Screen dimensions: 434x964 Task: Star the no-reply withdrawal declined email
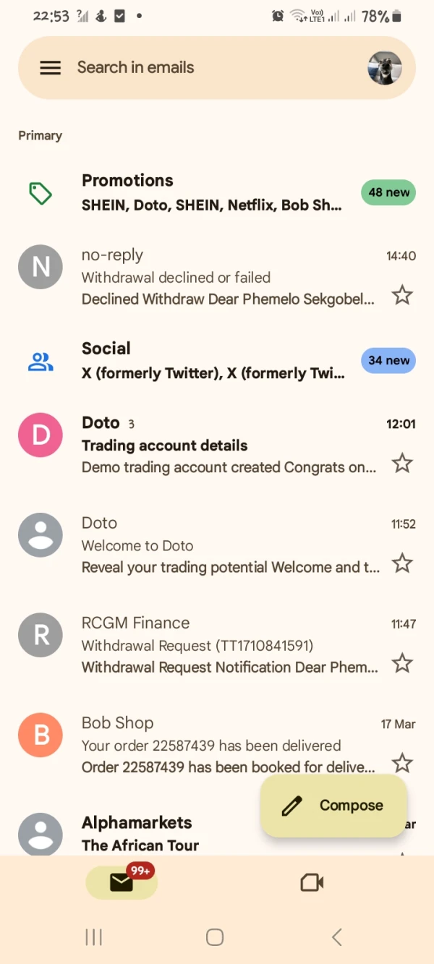pyautogui.click(x=402, y=295)
